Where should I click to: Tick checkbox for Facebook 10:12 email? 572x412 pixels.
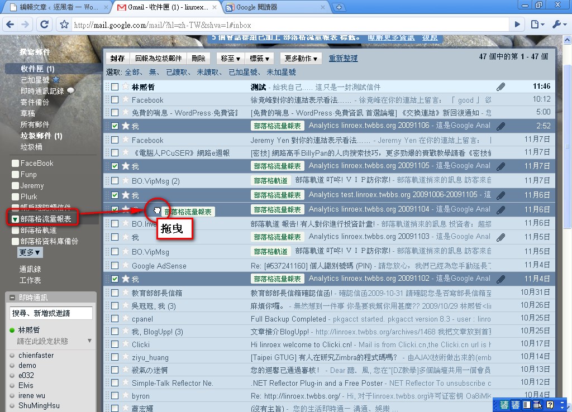click(x=115, y=99)
